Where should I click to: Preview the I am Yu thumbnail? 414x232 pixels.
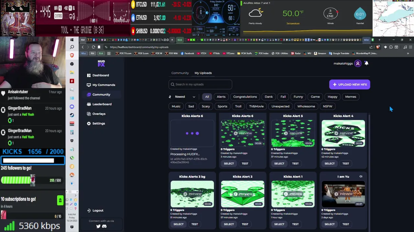[x=343, y=194]
